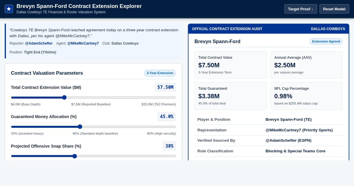Viewport: 354px width, 186px height.
Task: Click the @MikeMcCartney7 (Priority Sports) table value
Action: 299,130
